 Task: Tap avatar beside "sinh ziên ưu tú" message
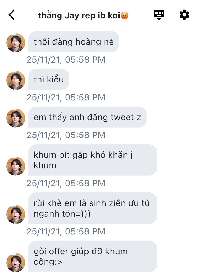[16, 214]
